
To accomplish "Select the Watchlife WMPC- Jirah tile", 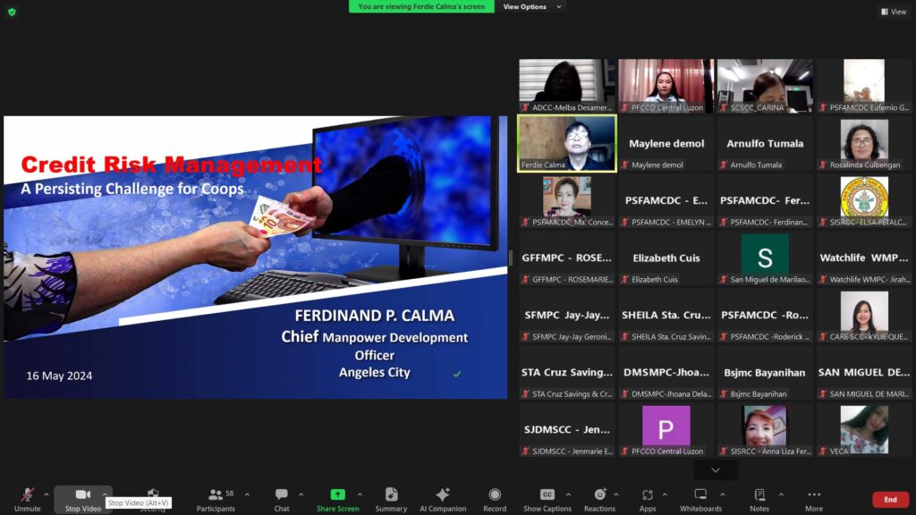I will 864,258.
